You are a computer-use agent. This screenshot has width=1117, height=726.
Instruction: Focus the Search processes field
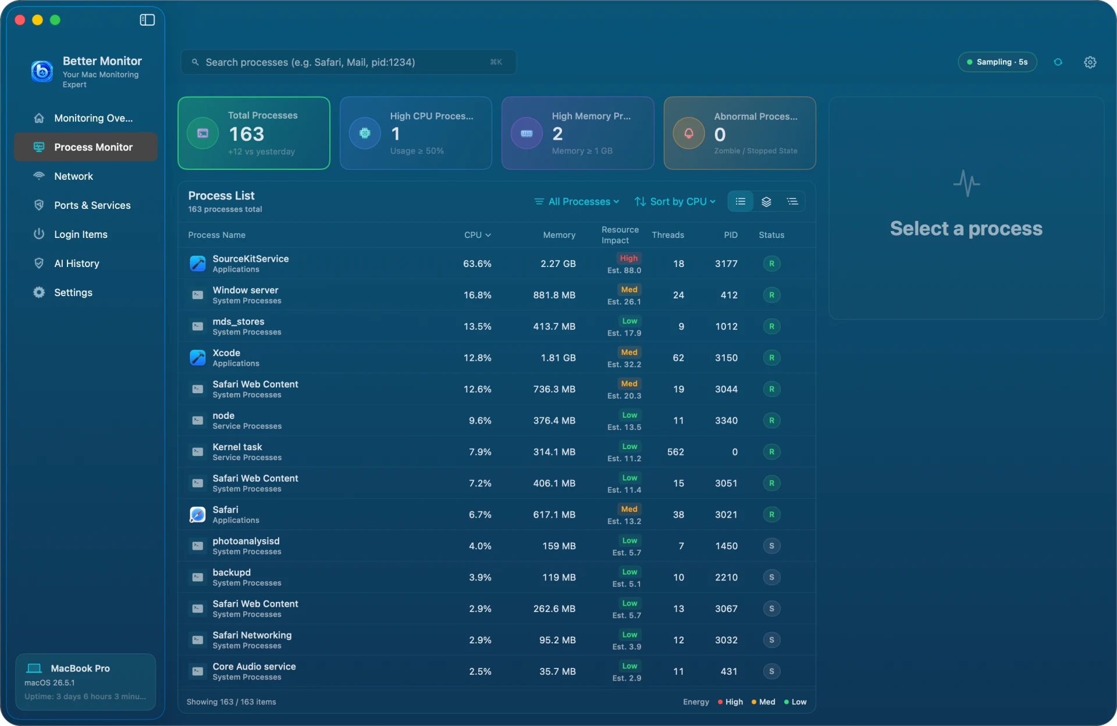pyautogui.click(x=348, y=62)
